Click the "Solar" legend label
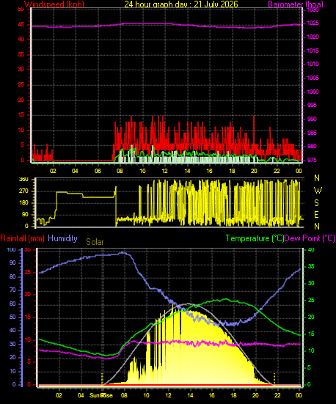 pos(95,242)
